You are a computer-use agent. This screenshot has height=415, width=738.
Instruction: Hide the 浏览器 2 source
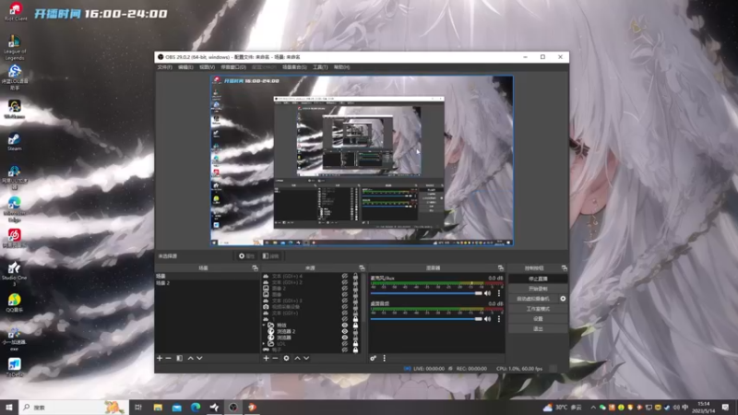tap(344, 331)
